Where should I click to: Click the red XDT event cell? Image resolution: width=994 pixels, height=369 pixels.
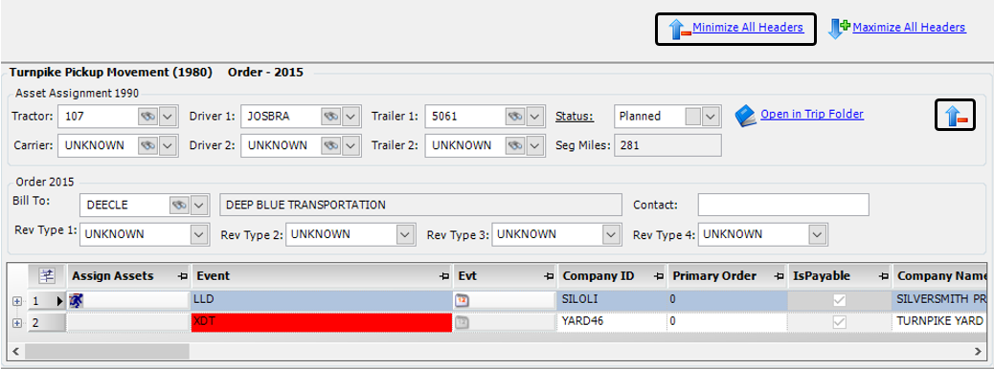322,322
